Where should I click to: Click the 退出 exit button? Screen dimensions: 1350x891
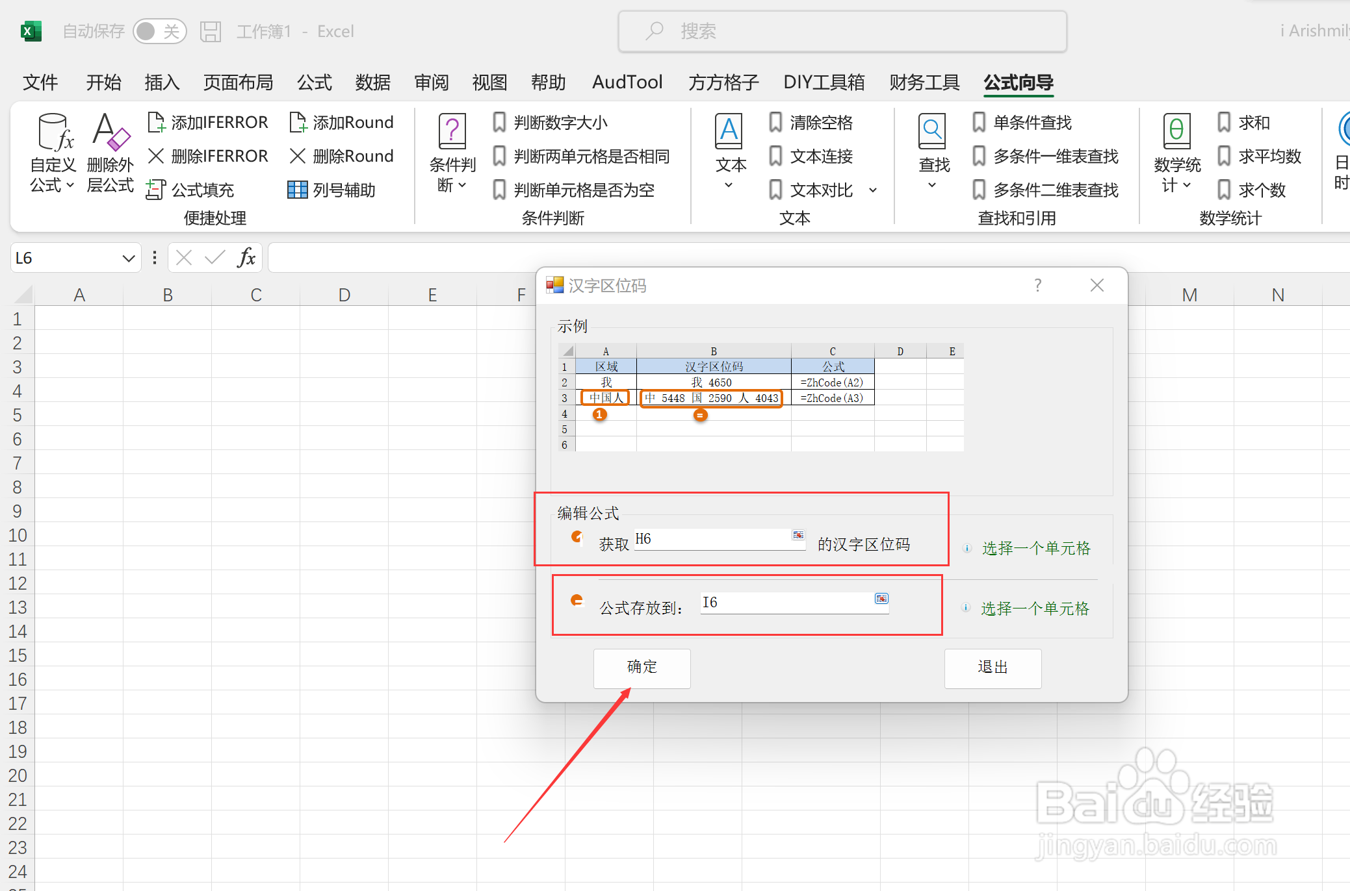[992, 668]
